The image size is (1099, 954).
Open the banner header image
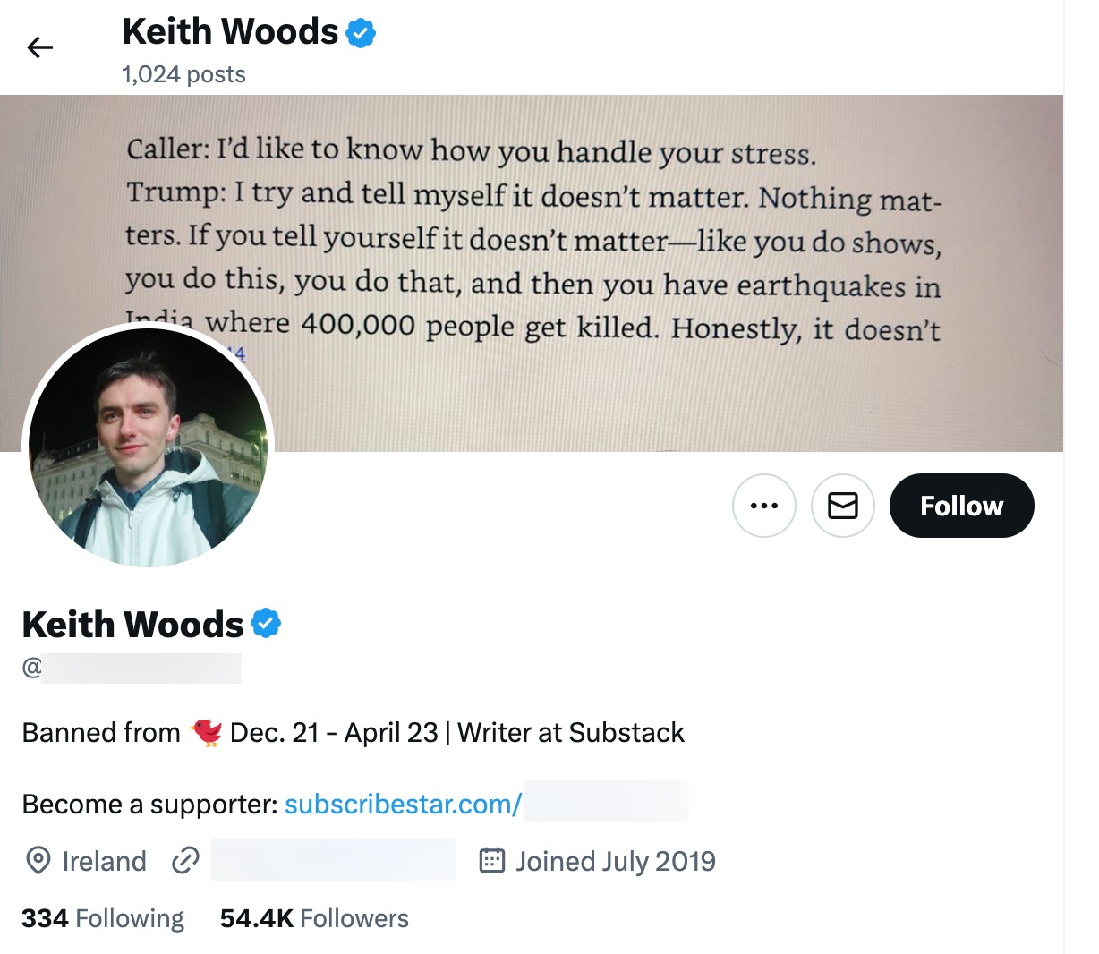pos(626,224)
